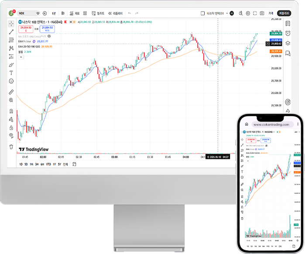Select the 1D date range tab

tap(21, 165)
